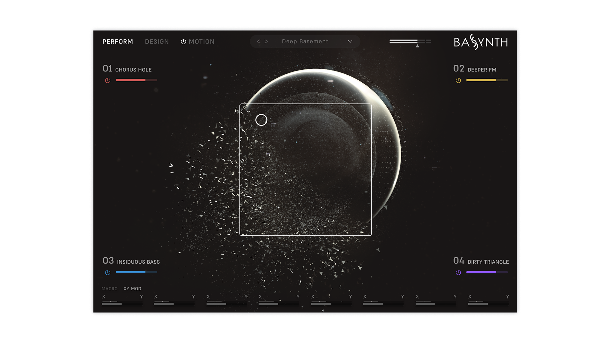Image resolution: width=610 pixels, height=343 pixels.
Task: Click the Motion power icon
Action: pos(183,42)
